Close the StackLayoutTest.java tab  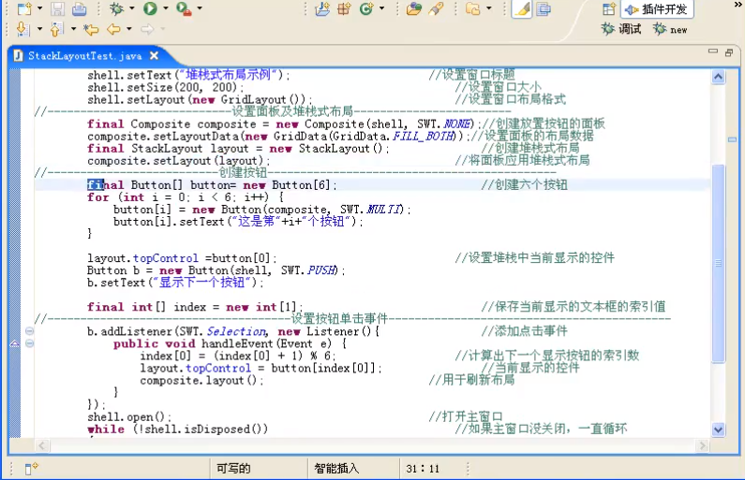point(154,56)
